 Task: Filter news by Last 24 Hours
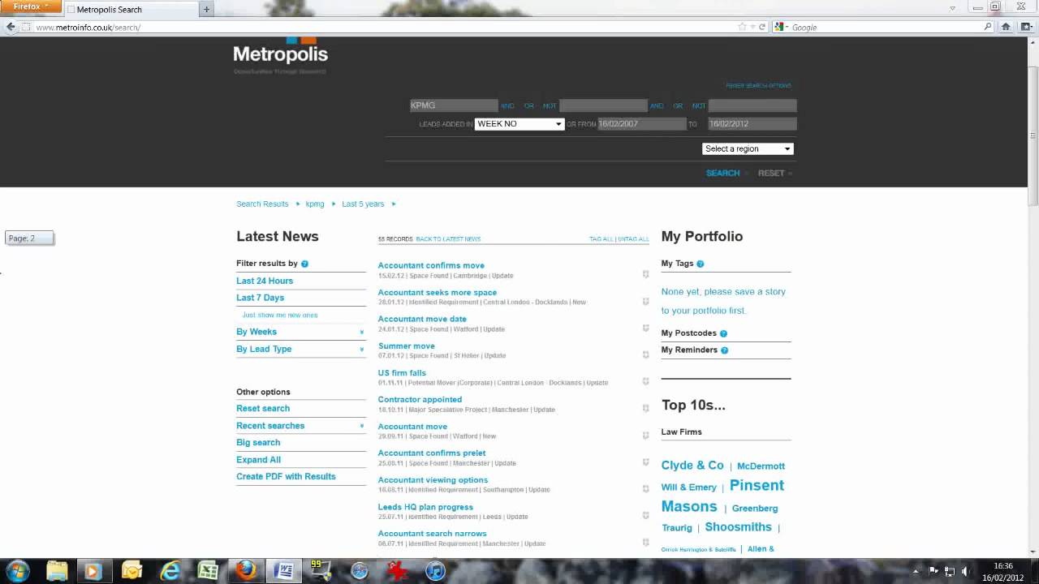pyautogui.click(x=265, y=281)
